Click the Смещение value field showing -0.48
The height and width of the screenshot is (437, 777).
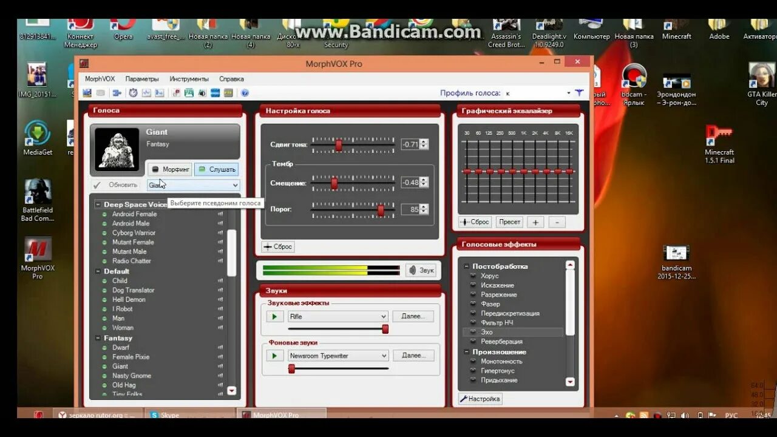410,183
